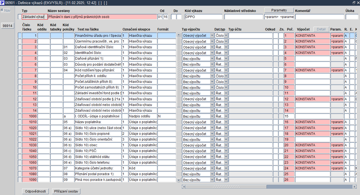Viewport: 360px width, 195px height.
Task: Click the Typ field with Základní výkaz
Action: click(35, 17)
